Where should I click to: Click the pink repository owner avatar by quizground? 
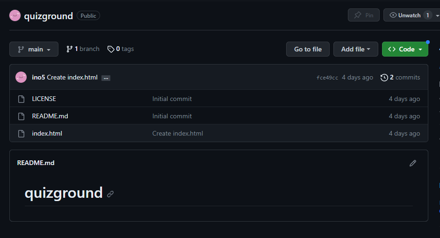pos(15,15)
